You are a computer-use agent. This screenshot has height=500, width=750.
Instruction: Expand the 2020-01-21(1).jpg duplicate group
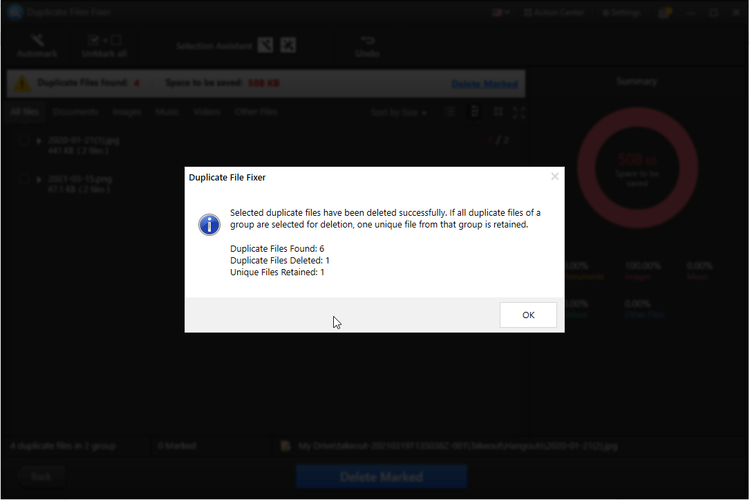[x=39, y=140]
